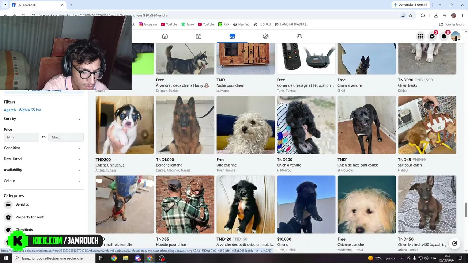The image size is (468, 263).
Task: Open the Berger allemand listing photo
Action: pos(185,125)
